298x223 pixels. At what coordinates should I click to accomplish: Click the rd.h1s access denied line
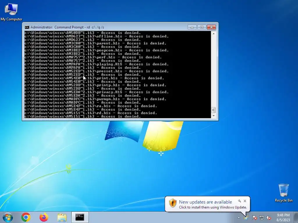[x=91, y=113]
